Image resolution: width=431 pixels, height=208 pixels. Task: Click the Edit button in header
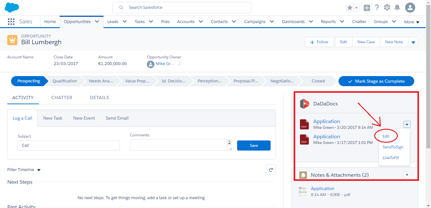click(344, 42)
